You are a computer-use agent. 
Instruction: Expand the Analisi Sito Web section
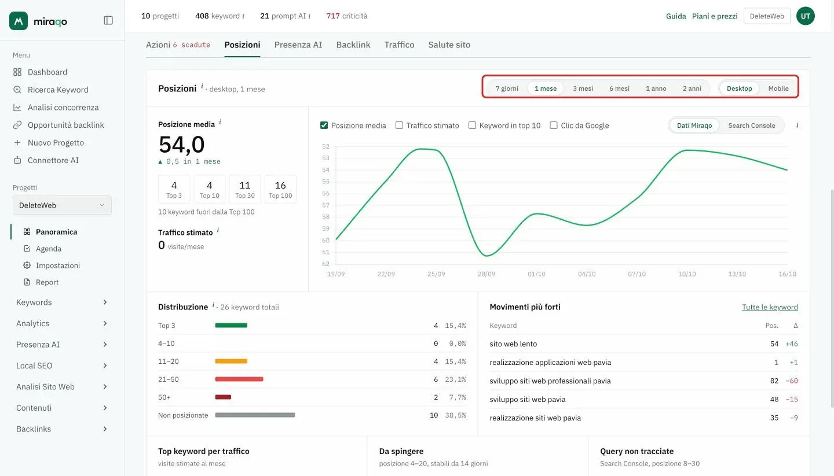[x=62, y=387]
